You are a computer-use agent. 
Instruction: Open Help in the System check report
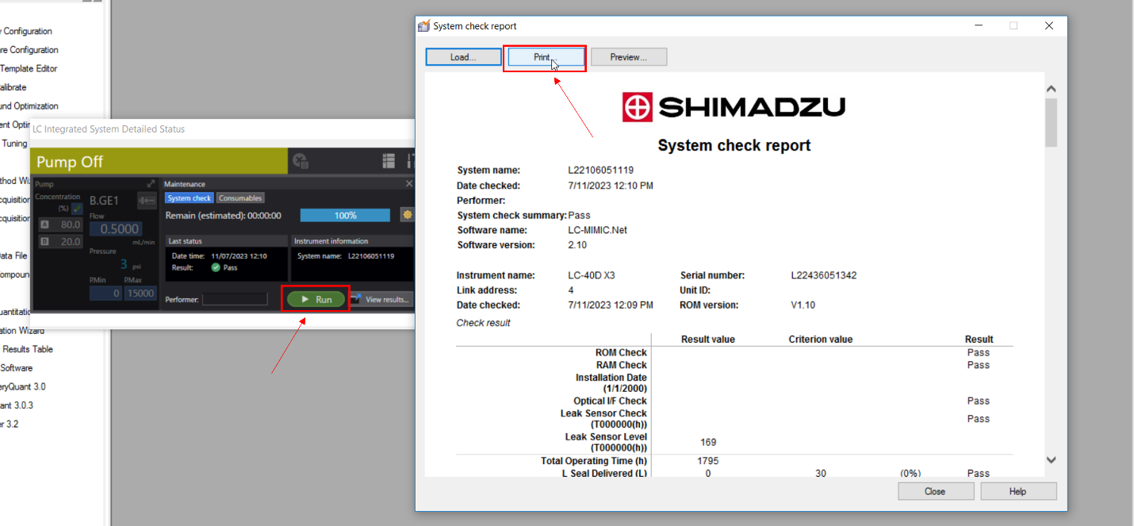point(1018,491)
